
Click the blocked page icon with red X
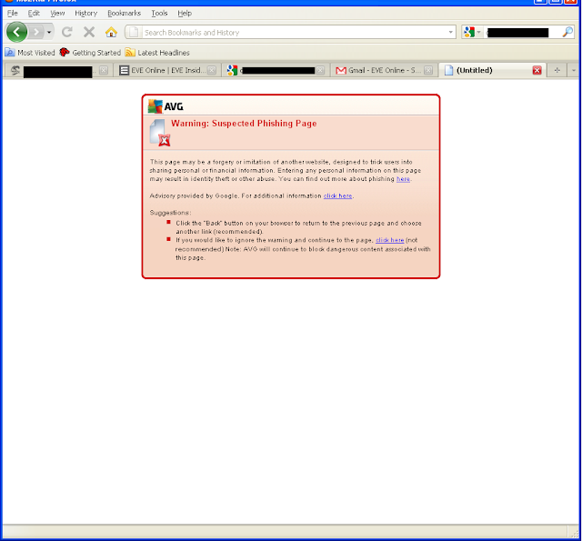pyautogui.click(x=160, y=133)
